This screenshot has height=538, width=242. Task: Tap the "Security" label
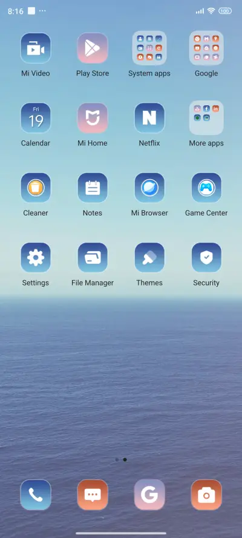206,283
